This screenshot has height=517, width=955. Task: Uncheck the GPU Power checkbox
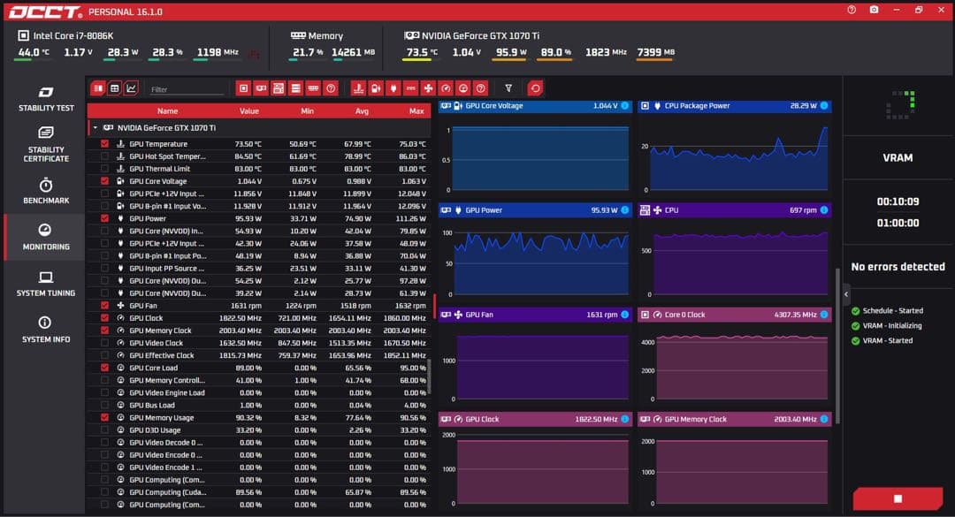tap(104, 218)
